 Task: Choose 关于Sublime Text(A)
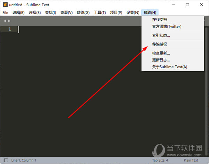click(x=173, y=67)
